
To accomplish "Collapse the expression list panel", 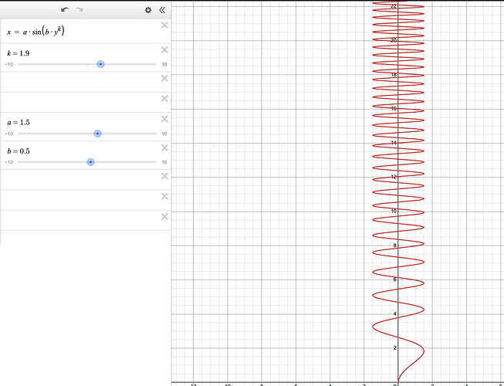I will click(162, 10).
